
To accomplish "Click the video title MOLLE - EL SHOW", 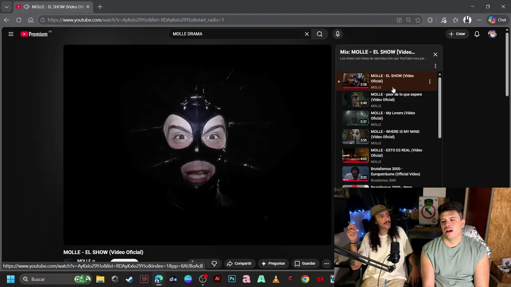I will (x=103, y=252).
